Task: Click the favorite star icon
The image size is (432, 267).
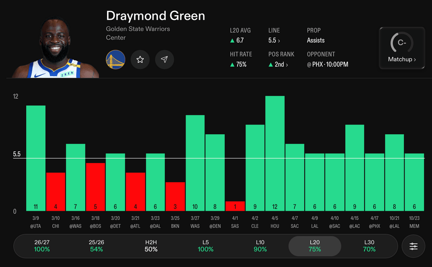Action: (x=140, y=60)
